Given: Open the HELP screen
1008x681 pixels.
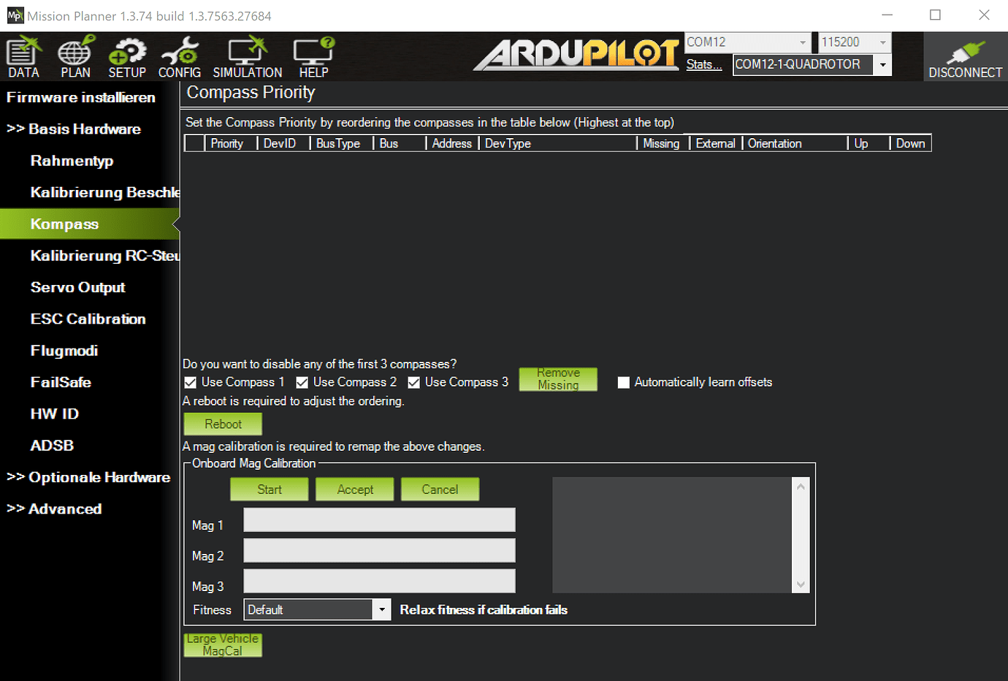Looking at the screenshot, I should [x=314, y=56].
